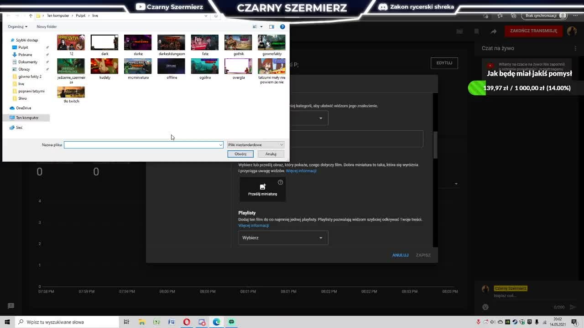Image resolution: width=584 pixels, height=328 pixels.
Task: Open the change view options dropdown
Action: (261, 26)
